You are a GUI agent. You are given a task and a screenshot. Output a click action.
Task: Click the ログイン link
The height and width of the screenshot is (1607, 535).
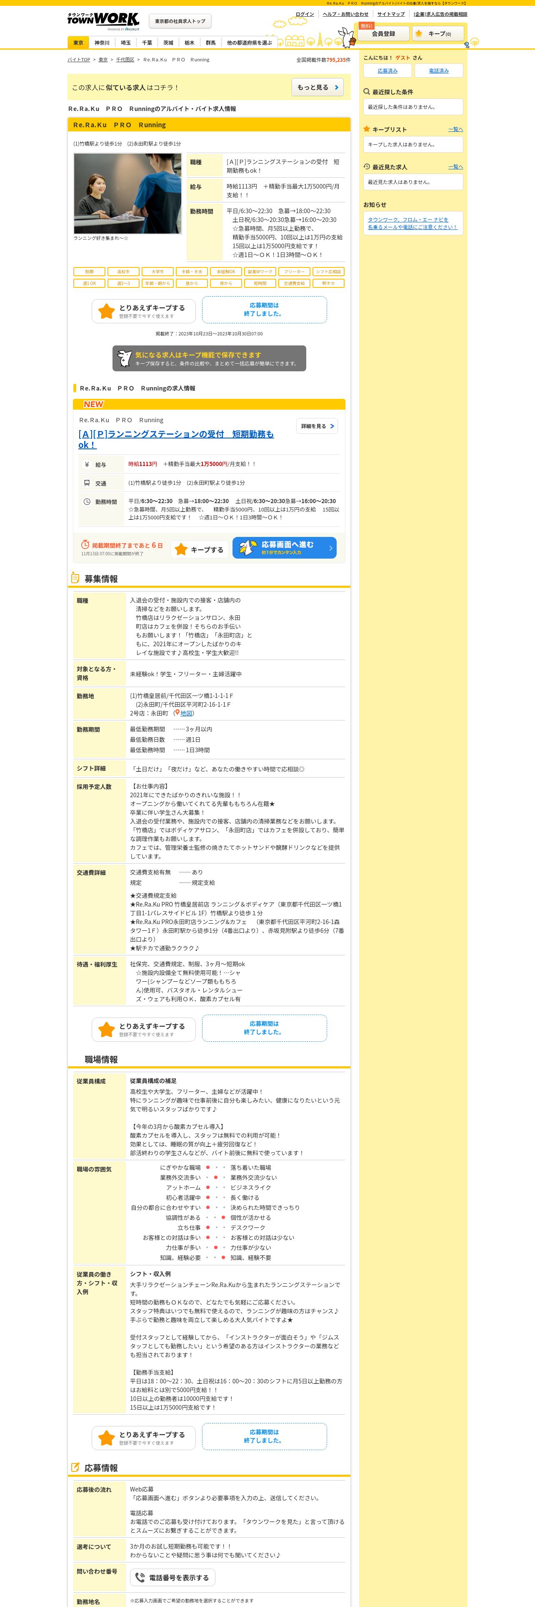305,14
